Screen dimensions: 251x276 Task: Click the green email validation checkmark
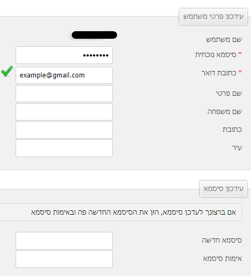click(x=7, y=71)
